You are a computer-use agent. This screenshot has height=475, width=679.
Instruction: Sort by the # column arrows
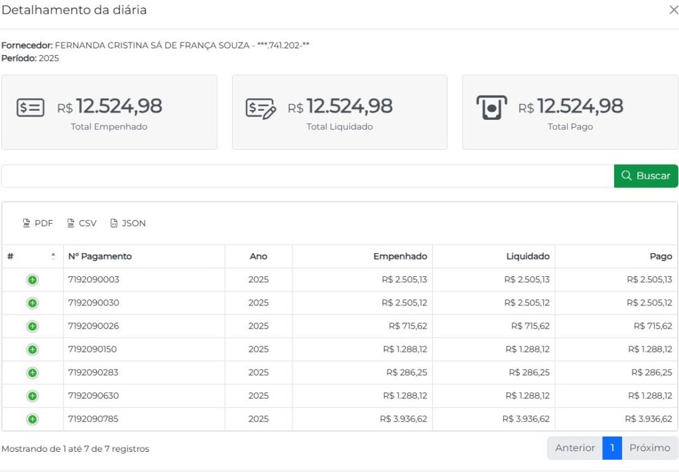(53, 256)
